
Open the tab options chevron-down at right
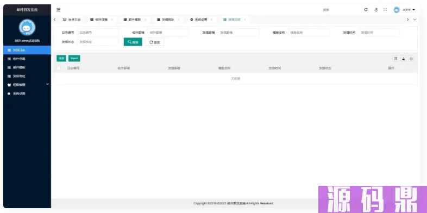point(415,20)
